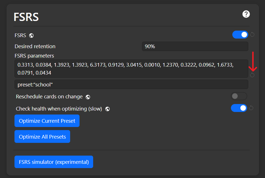Click the preset:"school" search field
The height and width of the screenshot is (178, 265).
click(131, 84)
